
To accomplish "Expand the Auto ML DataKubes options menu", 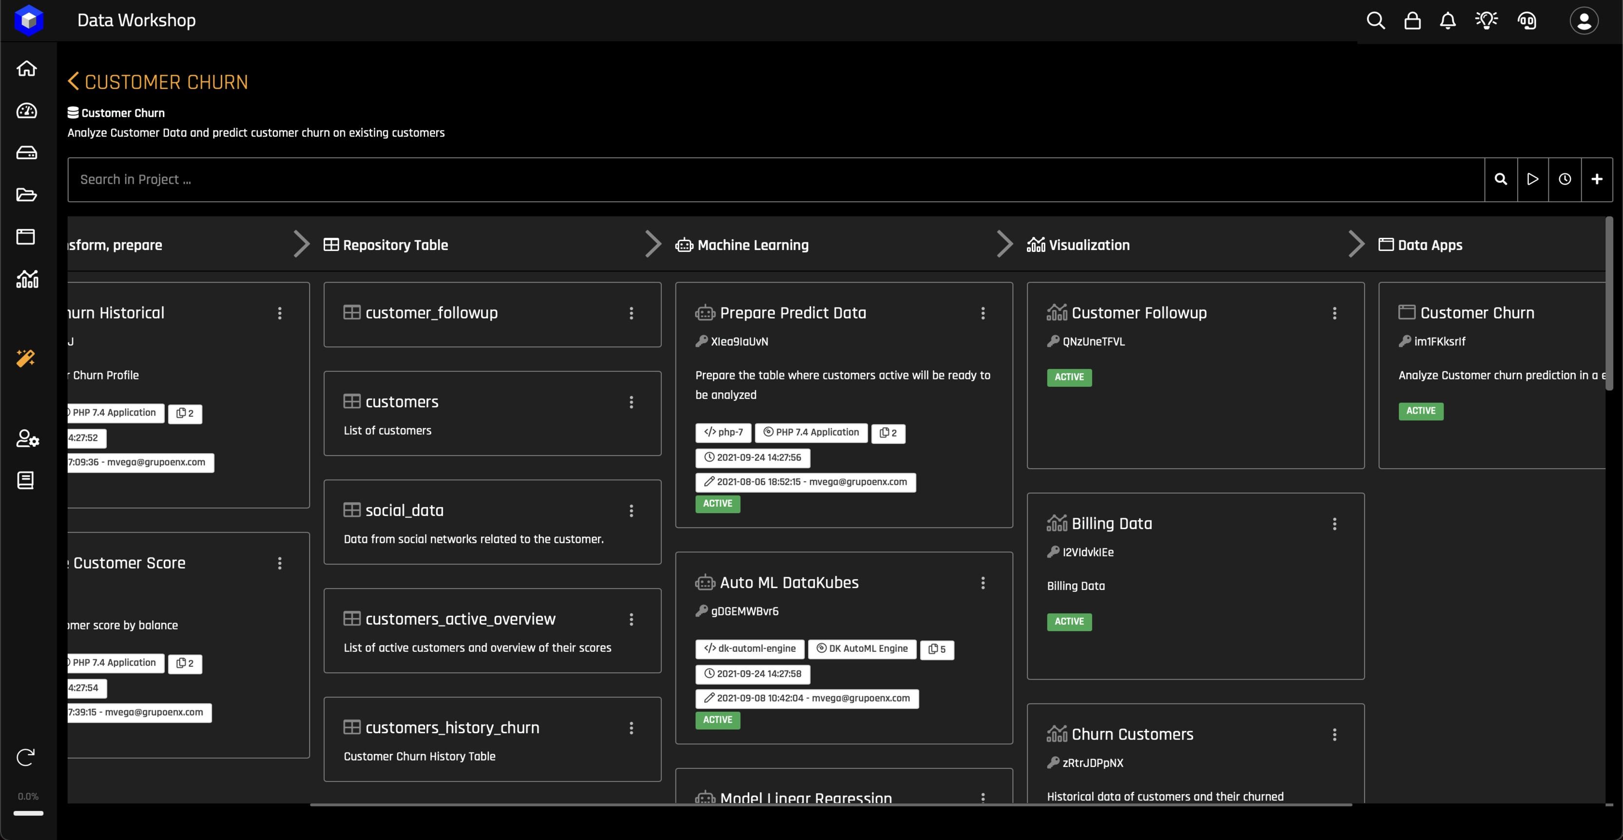I will [x=983, y=583].
